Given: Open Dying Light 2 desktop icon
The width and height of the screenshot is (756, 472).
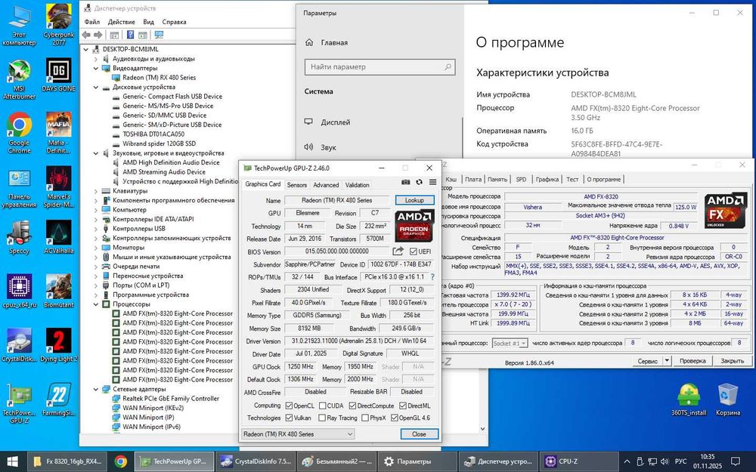Looking at the screenshot, I should [x=59, y=345].
